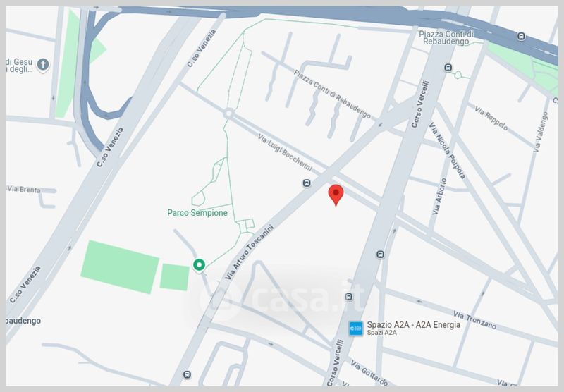Click the large green sports field area
Image resolution: width=564 pixels, height=392 pixels.
pyautogui.click(x=120, y=267)
